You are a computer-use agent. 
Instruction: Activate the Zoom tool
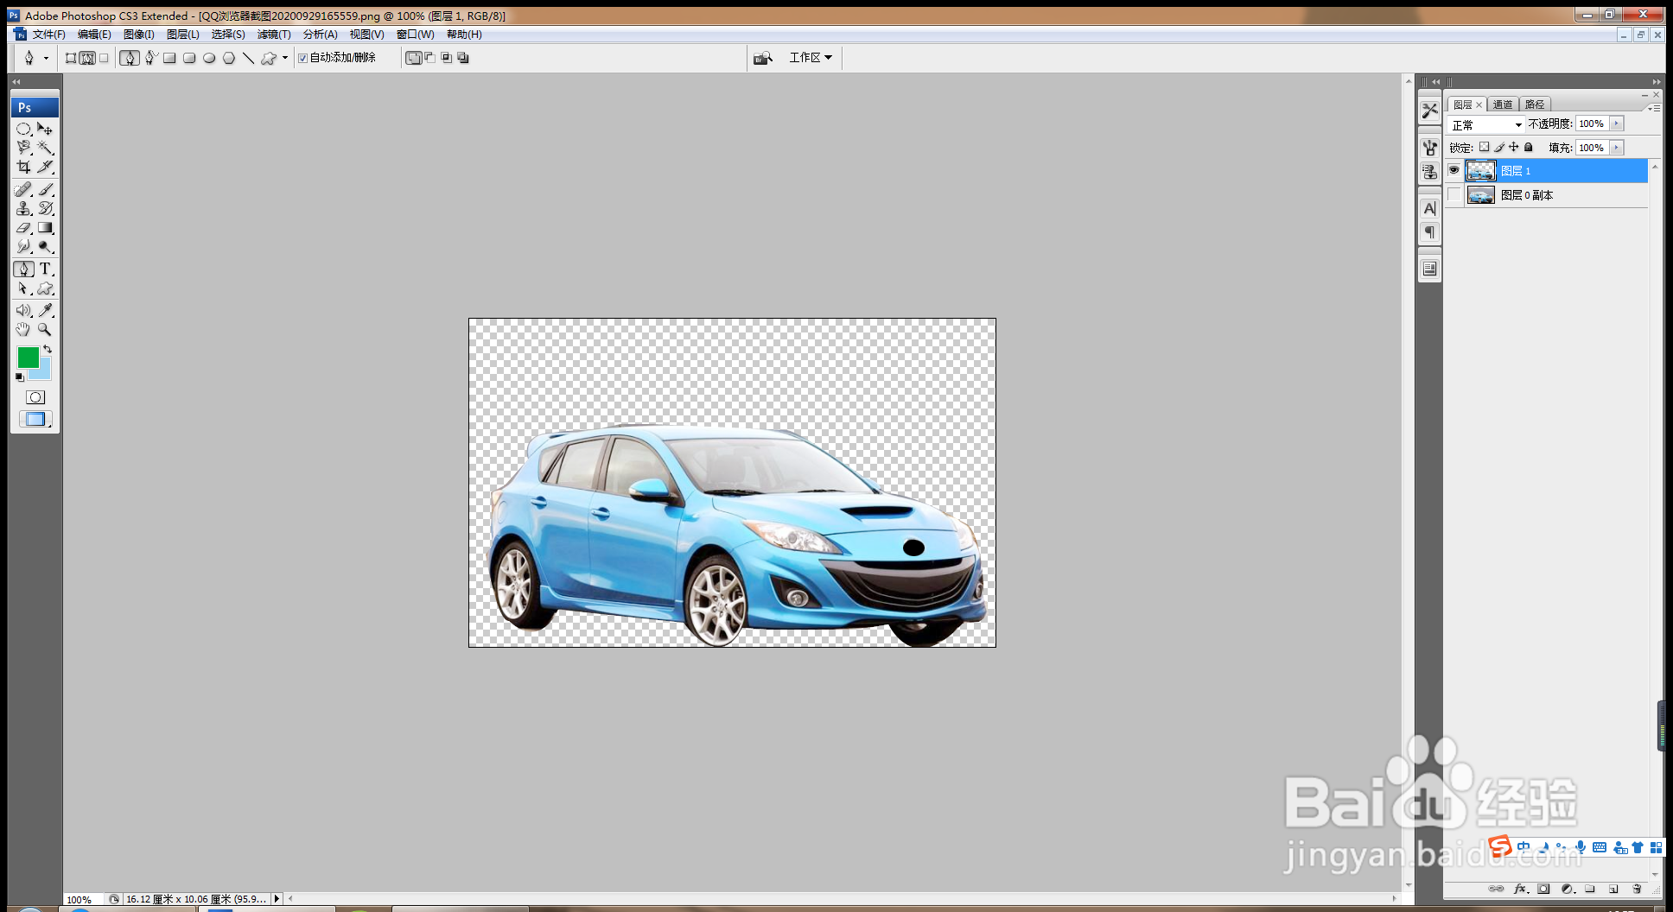click(45, 330)
